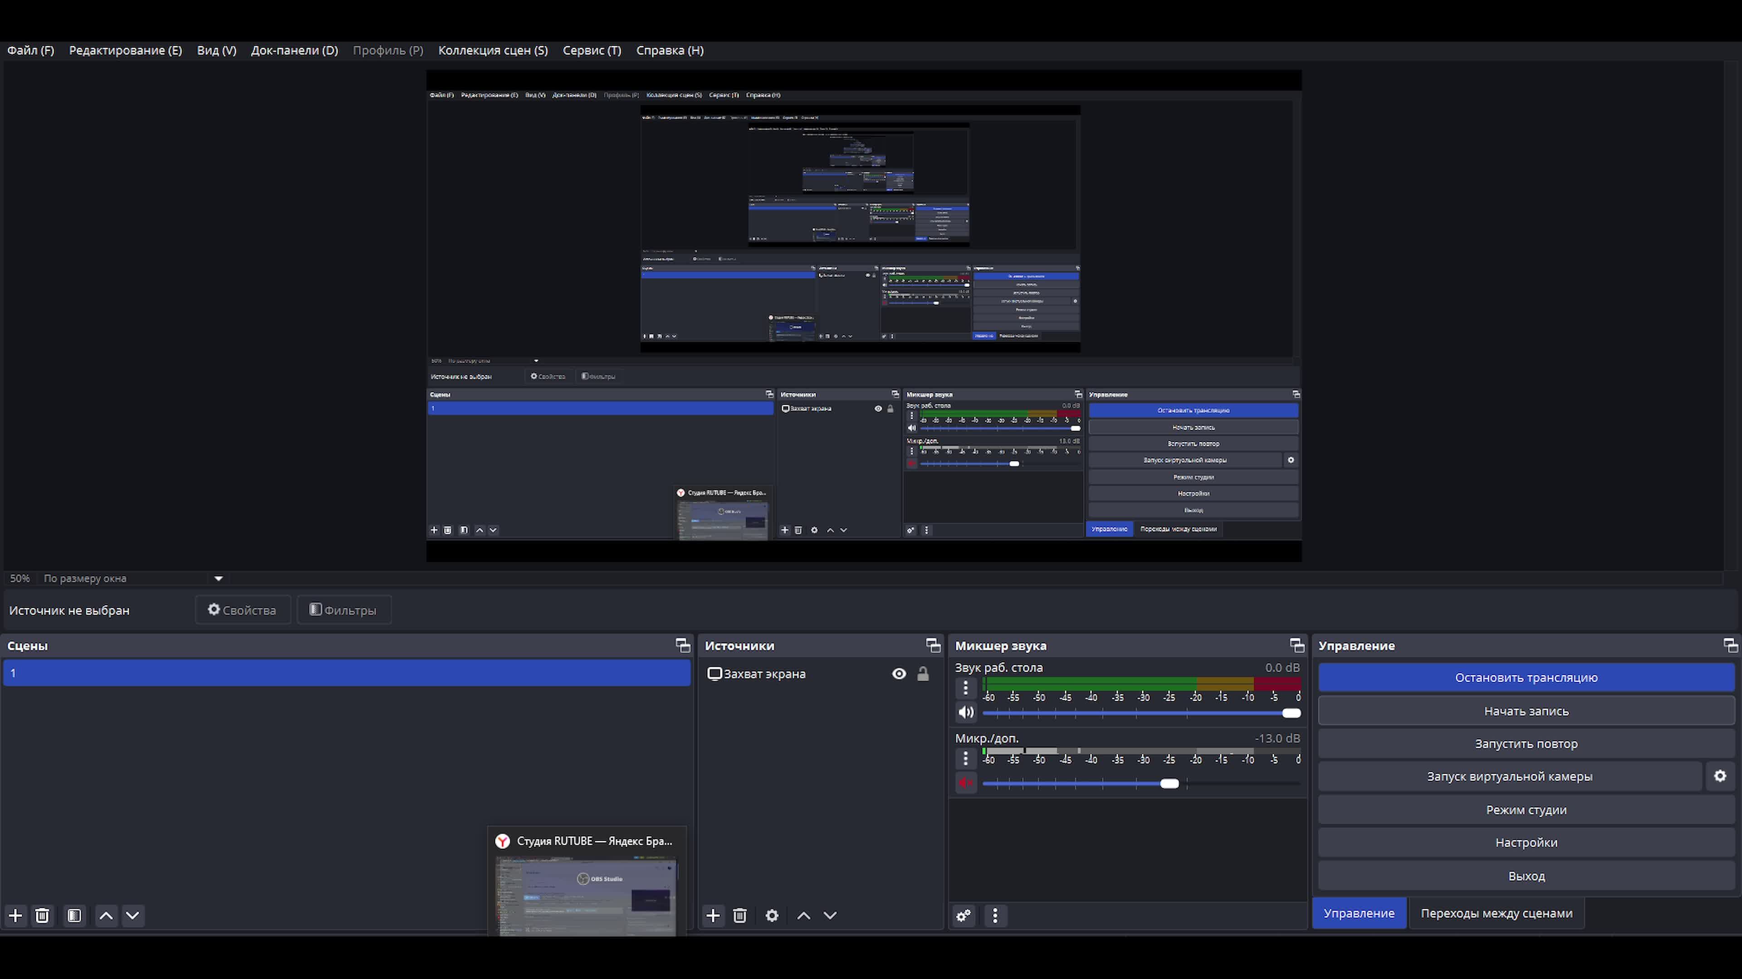Open source Свойства button
Viewport: 1742px width, 979px height.
243,610
